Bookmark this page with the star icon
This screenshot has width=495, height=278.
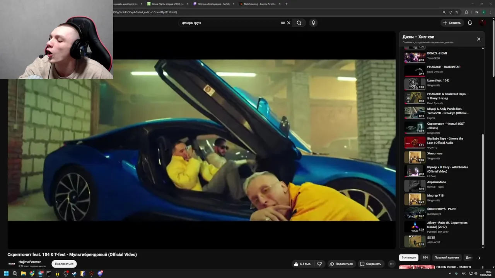coord(457,12)
